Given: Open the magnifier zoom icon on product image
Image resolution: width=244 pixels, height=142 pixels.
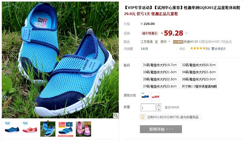Looking at the screenshot, I should (116, 115).
